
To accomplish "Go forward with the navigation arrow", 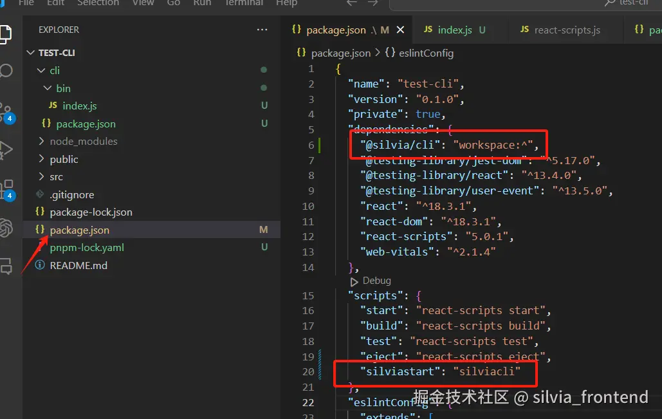I will 372,3.
